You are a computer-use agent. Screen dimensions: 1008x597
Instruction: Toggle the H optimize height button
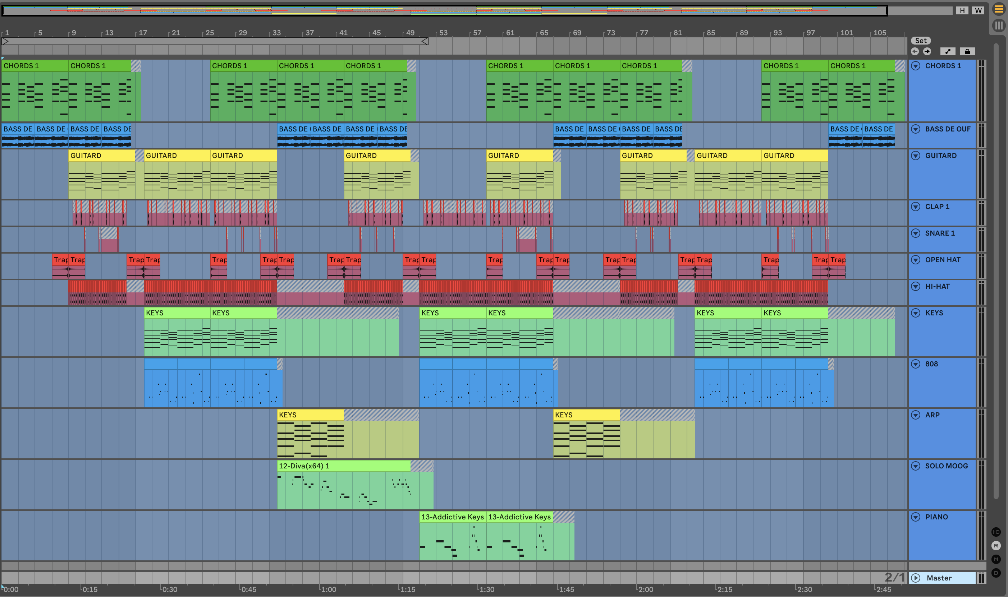click(962, 10)
